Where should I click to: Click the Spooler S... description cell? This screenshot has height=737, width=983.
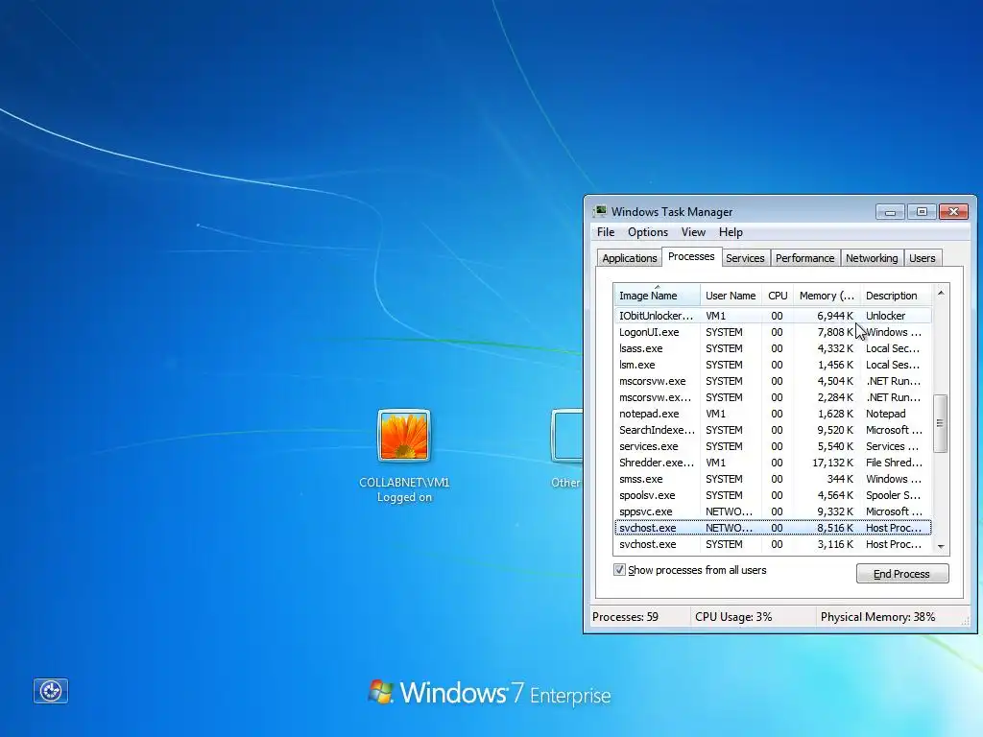[x=893, y=495]
